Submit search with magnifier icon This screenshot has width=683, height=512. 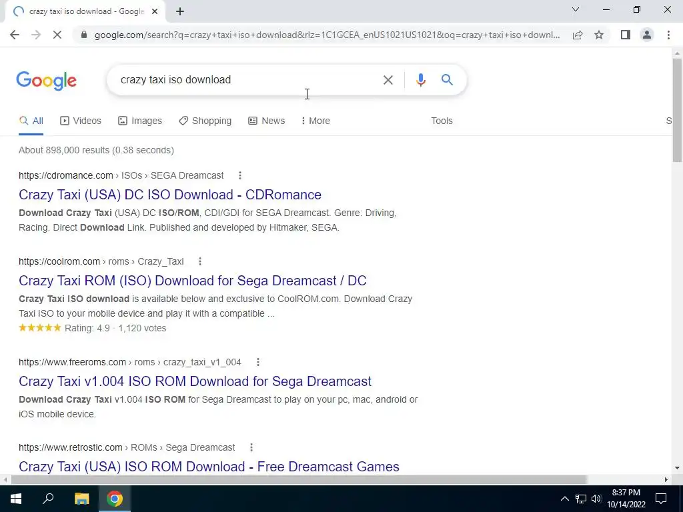click(x=447, y=80)
